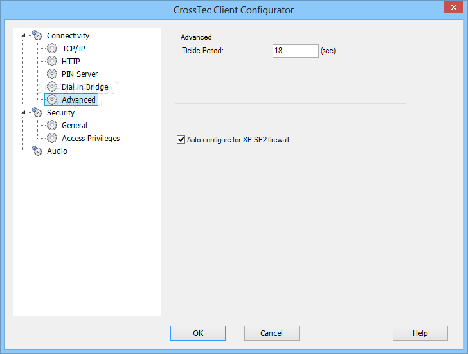This screenshot has height=354, width=468.
Task: Collapse the Connectivity tree node
Action: pyautogui.click(x=23, y=36)
